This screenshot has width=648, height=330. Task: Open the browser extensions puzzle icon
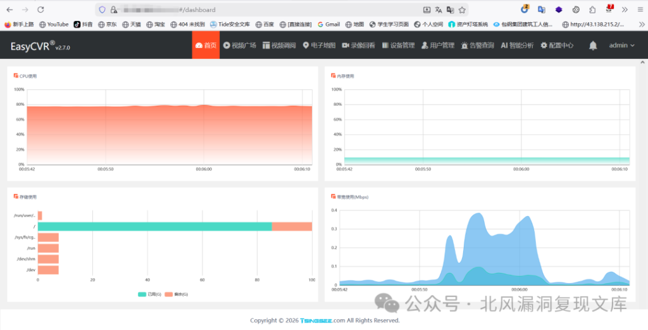point(592,10)
